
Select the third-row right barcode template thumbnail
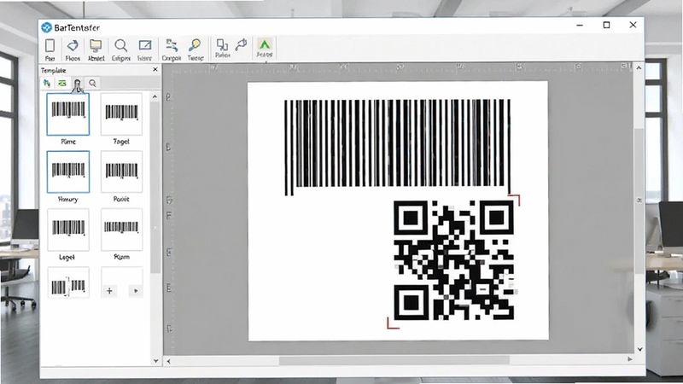pyautogui.click(x=121, y=230)
